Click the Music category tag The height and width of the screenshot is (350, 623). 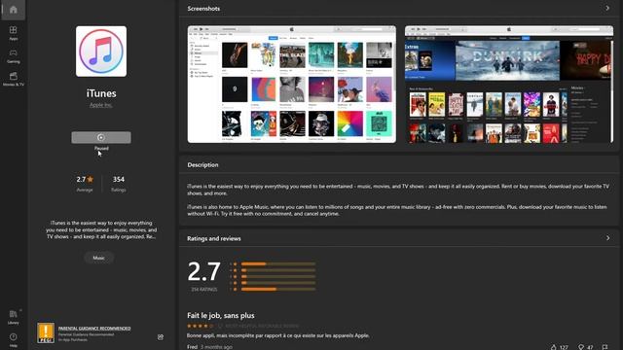point(99,258)
